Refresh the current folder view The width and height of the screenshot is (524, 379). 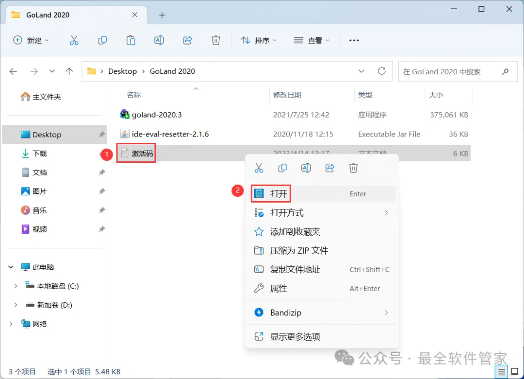click(382, 71)
